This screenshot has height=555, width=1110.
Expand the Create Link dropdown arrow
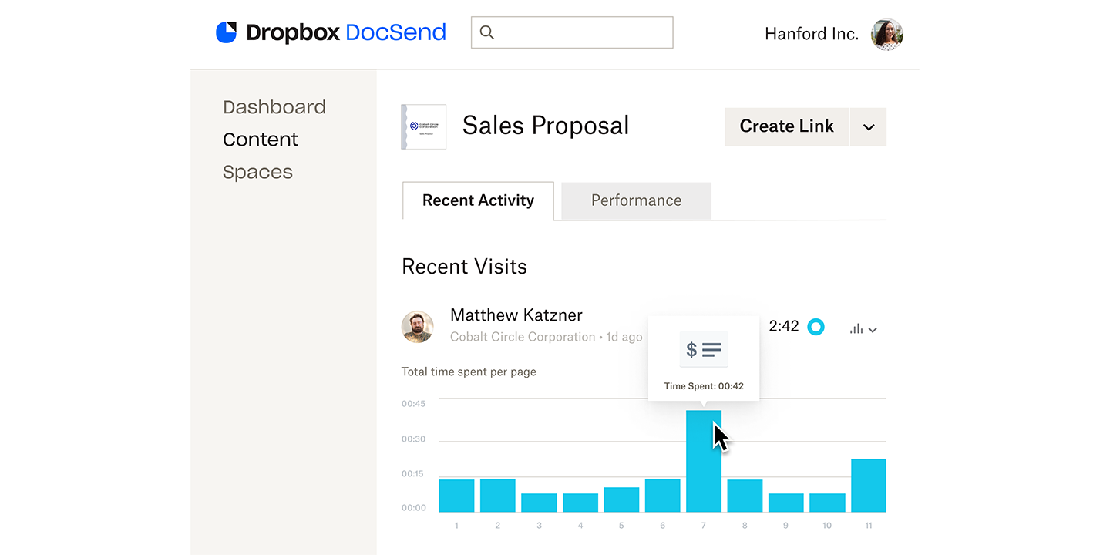click(869, 127)
